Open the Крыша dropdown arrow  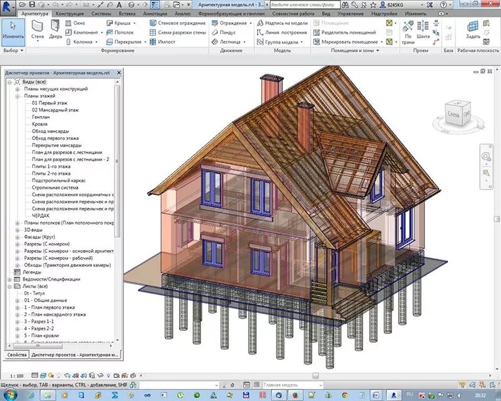(135, 23)
